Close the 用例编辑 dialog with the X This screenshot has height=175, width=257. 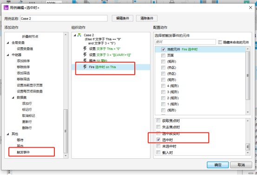tap(250, 7)
